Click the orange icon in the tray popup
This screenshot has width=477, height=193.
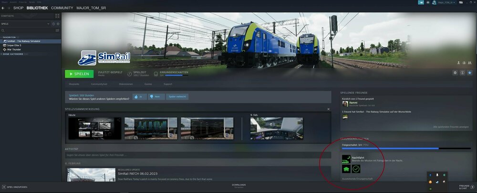[430, 182]
